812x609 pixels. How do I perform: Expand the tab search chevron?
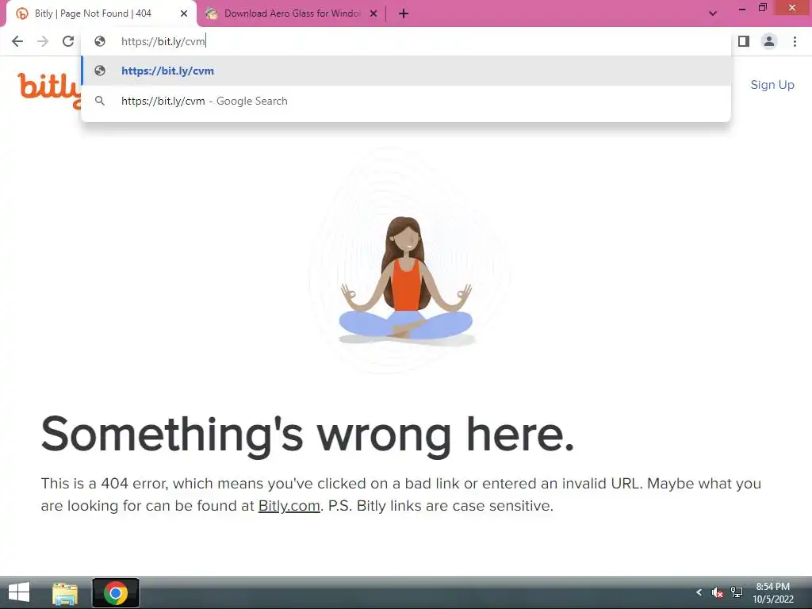713,13
